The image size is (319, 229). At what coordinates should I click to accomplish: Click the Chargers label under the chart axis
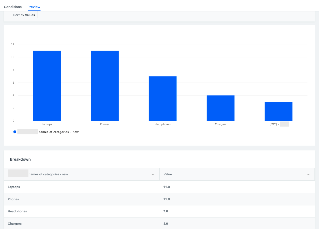221,124
